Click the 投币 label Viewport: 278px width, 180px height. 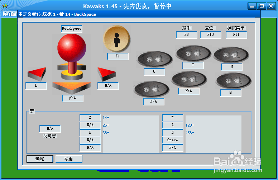point(186,28)
